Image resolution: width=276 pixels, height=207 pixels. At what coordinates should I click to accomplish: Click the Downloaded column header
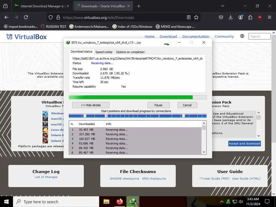coord(91,124)
